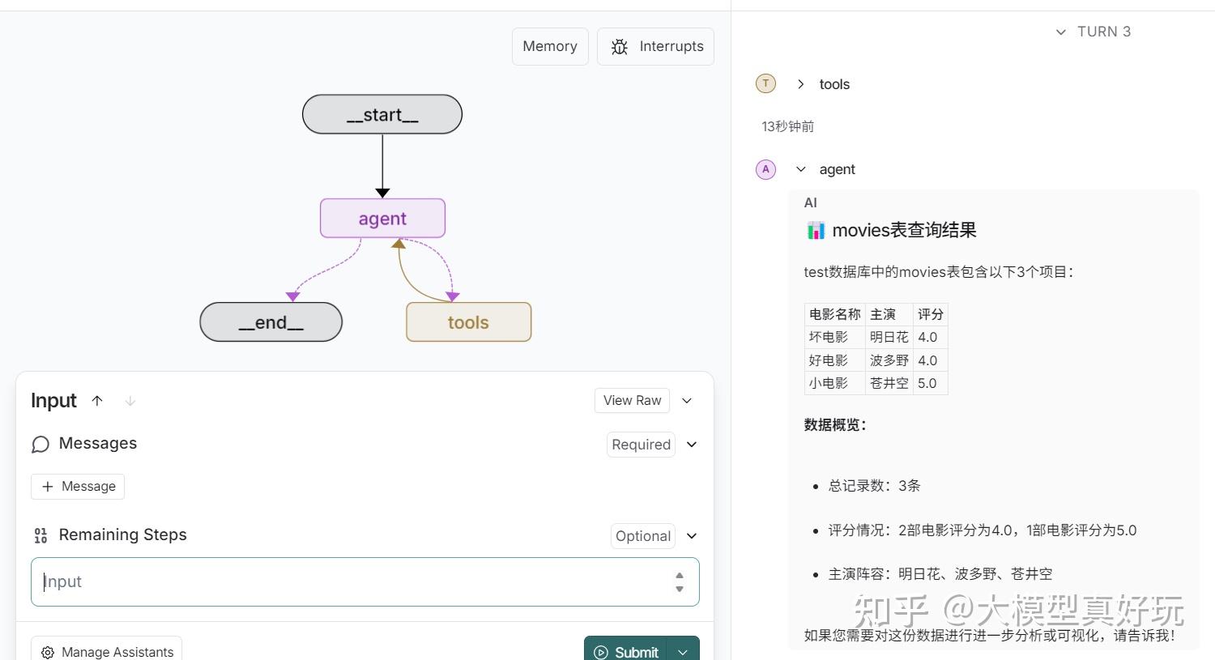The width and height of the screenshot is (1215, 660).
Task: Click the Messages speech bubble icon
Action: click(40, 444)
